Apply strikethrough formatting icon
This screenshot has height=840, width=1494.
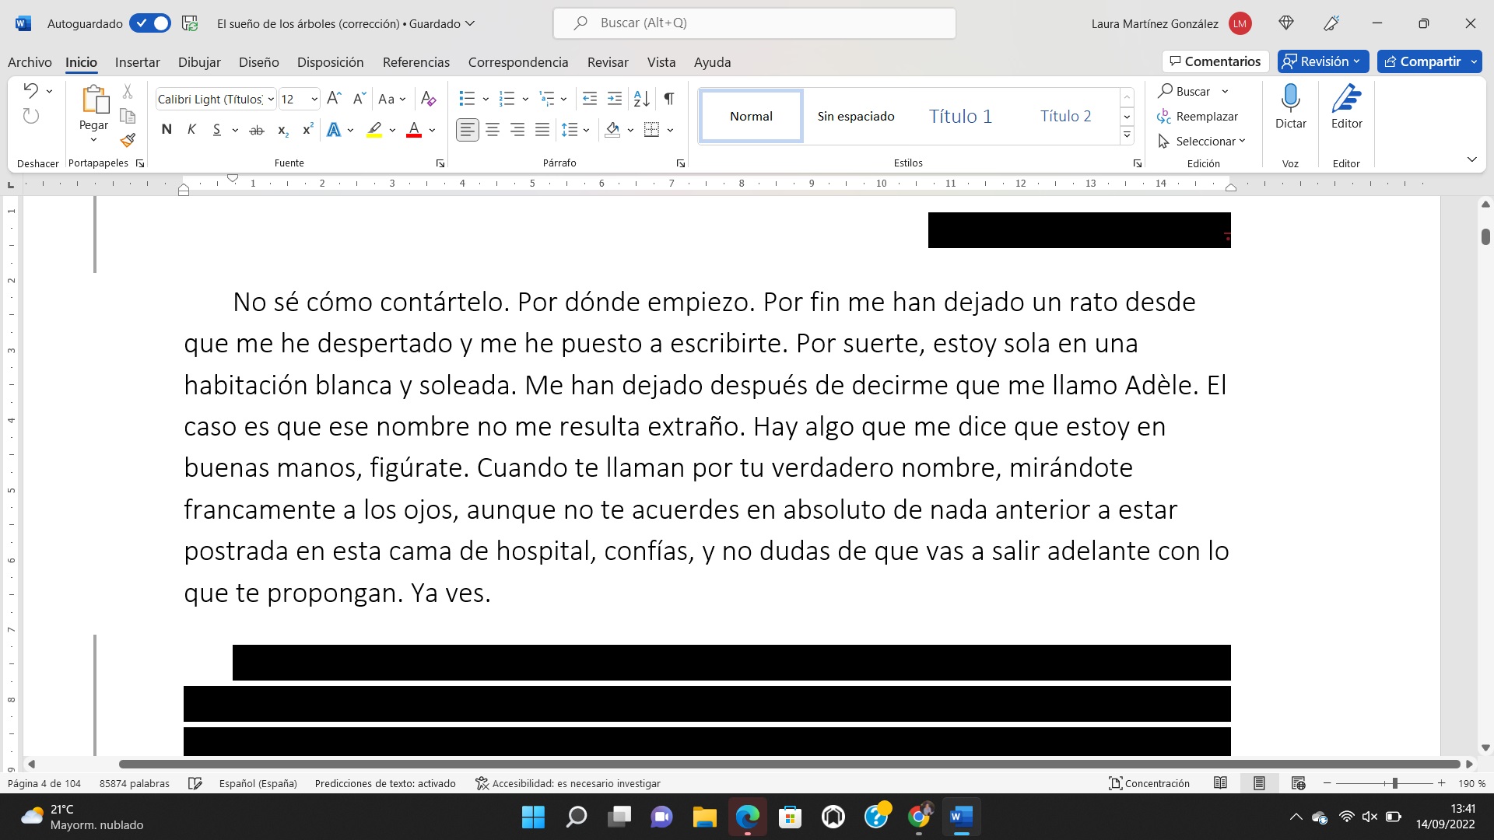(257, 130)
